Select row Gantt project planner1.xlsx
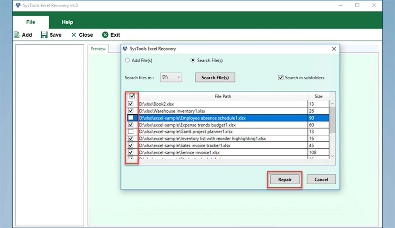The image size is (395, 228). click(223, 131)
